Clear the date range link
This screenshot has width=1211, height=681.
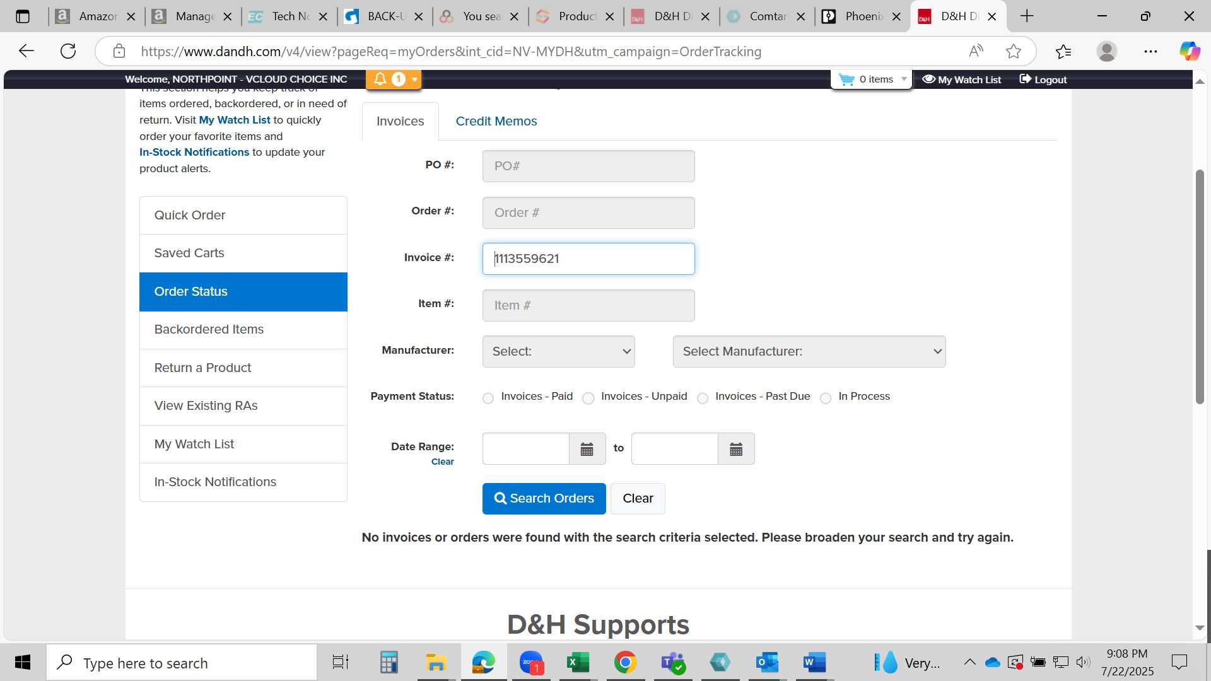coord(442,462)
